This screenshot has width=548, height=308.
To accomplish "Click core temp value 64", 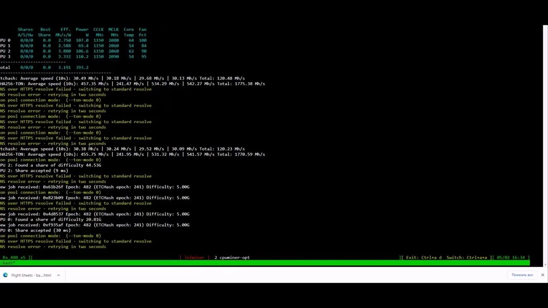I will click(131, 40).
